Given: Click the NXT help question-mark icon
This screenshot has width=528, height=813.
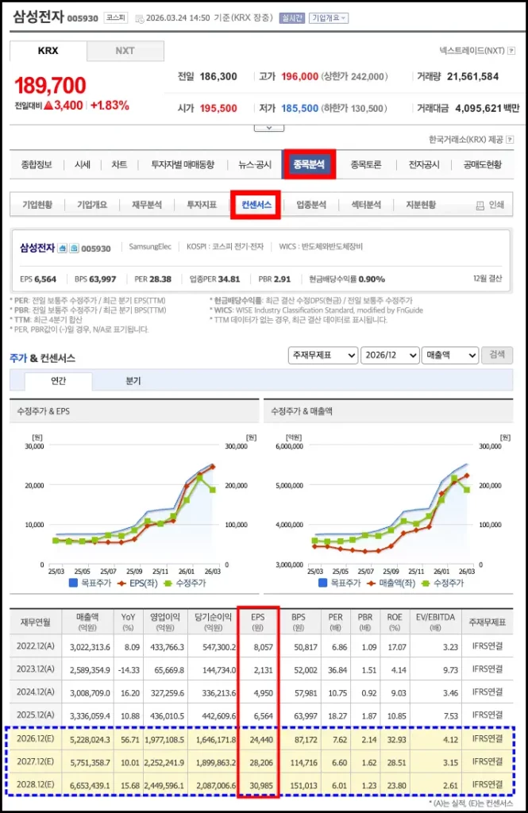Looking at the screenshot, I should [511, 51].
